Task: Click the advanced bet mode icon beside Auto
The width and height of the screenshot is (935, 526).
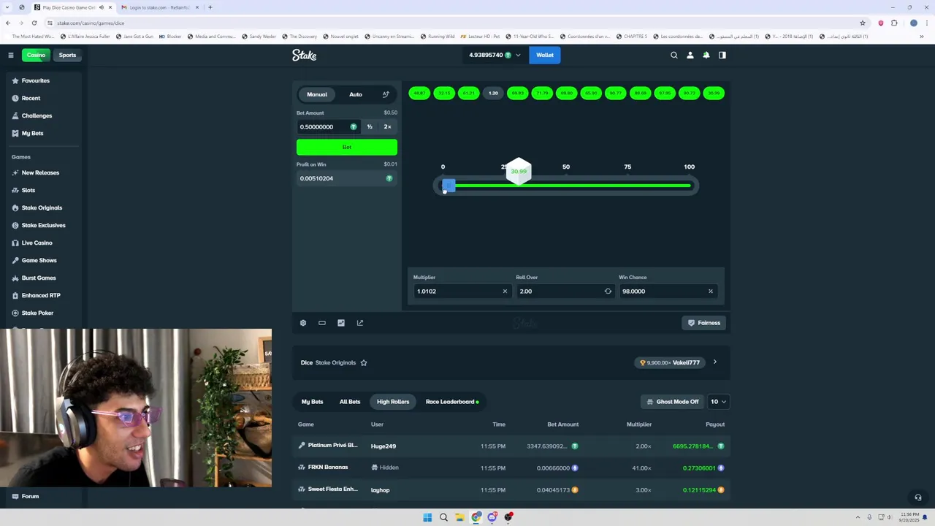Action: (x=386, y=94)
